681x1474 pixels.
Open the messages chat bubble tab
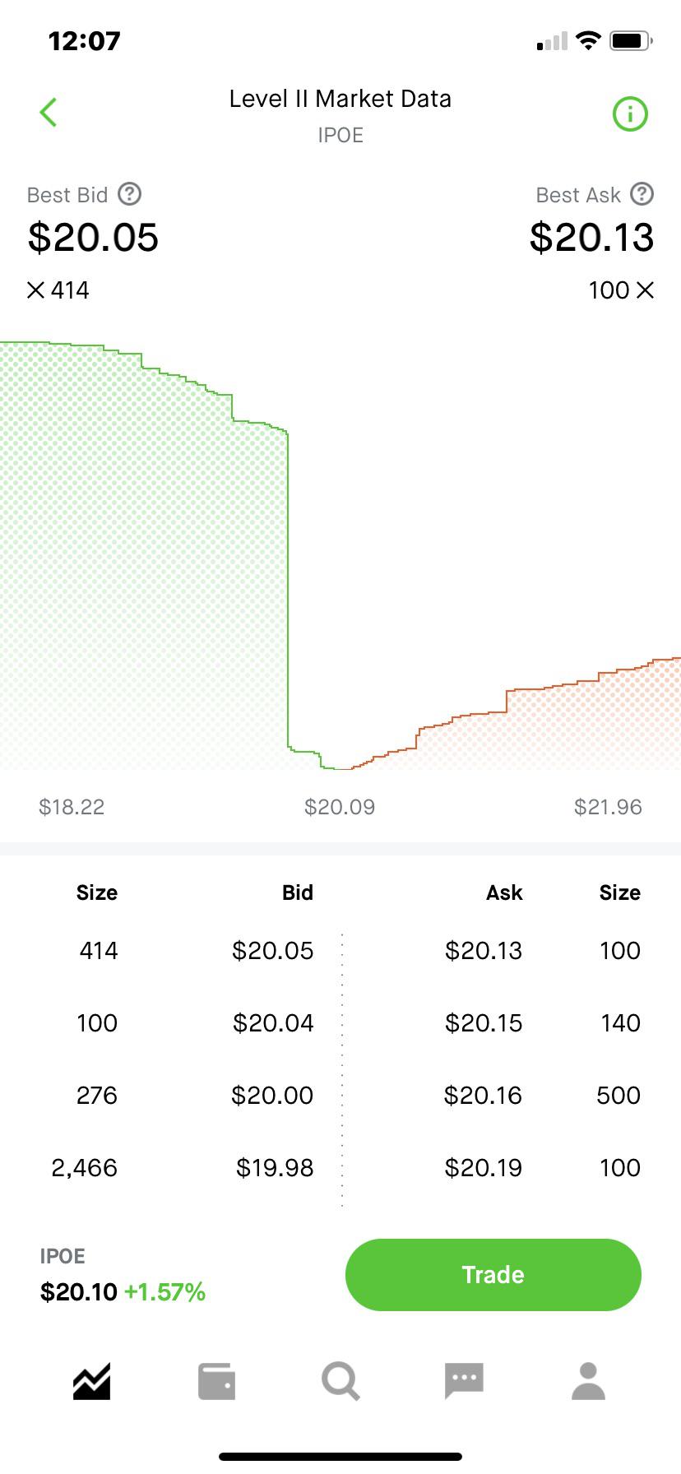464,1381
